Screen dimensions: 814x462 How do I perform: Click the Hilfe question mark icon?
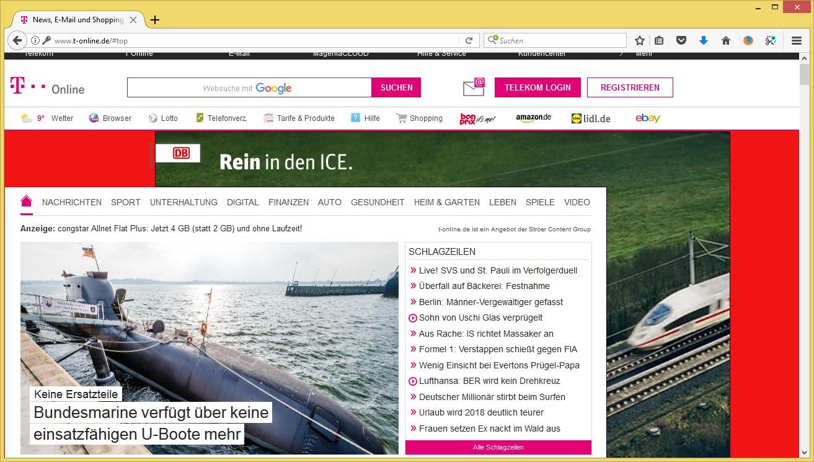(355, 118)
